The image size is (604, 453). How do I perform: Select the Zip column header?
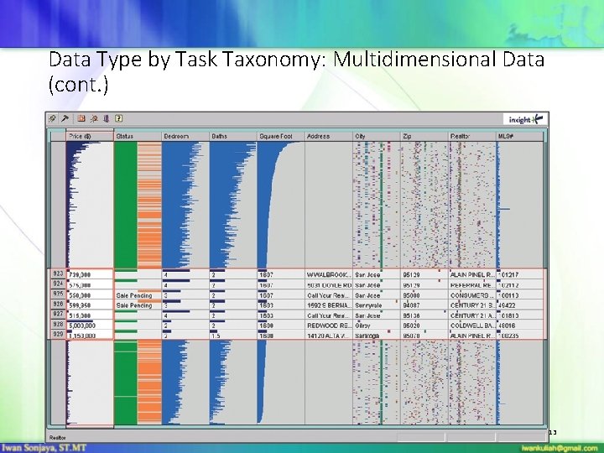point(424,136)
